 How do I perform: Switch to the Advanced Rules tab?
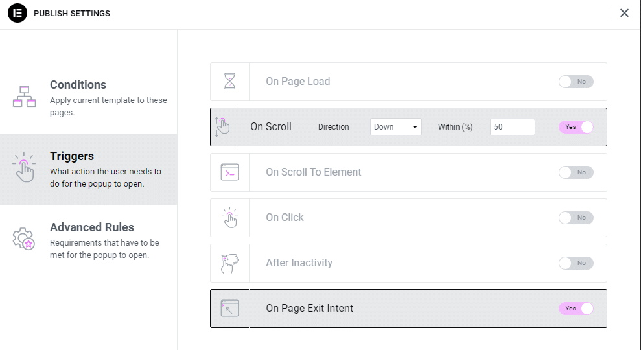click(x=89, y=240)
